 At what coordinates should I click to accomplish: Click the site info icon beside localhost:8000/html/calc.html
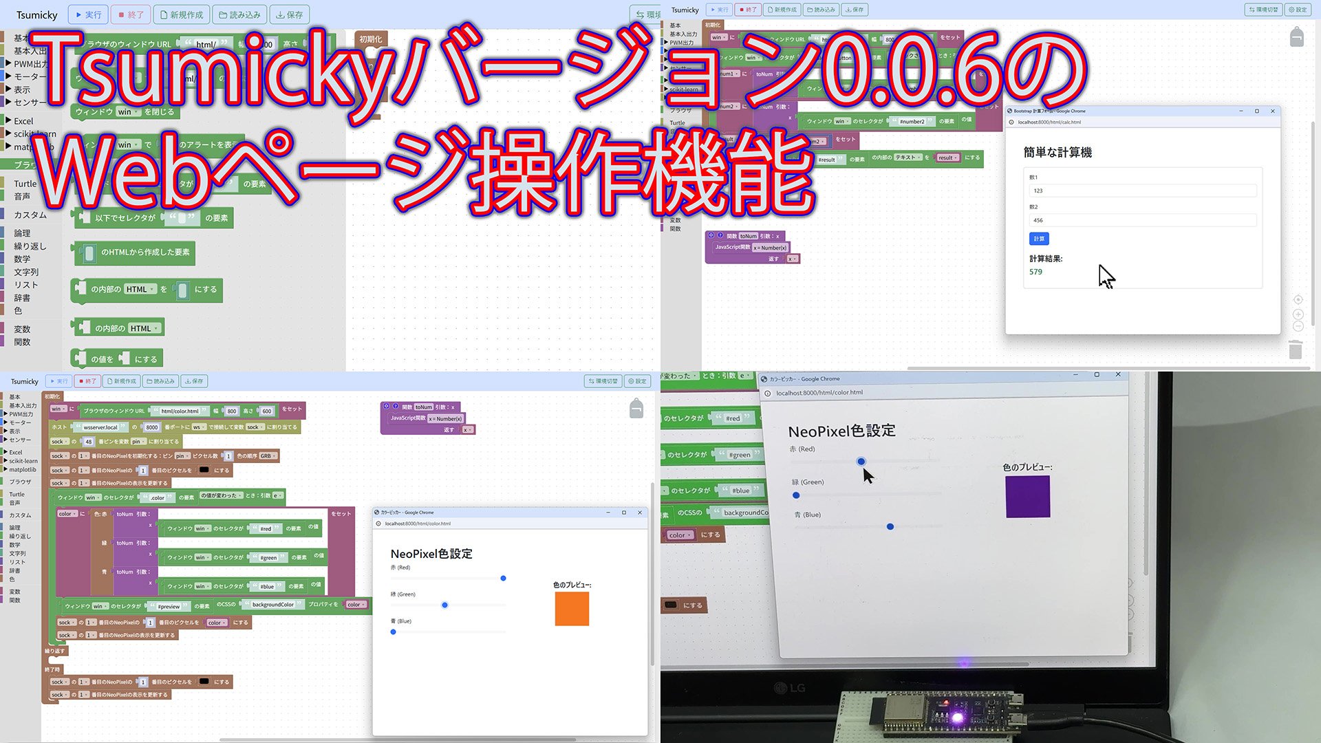point(1011,122)
